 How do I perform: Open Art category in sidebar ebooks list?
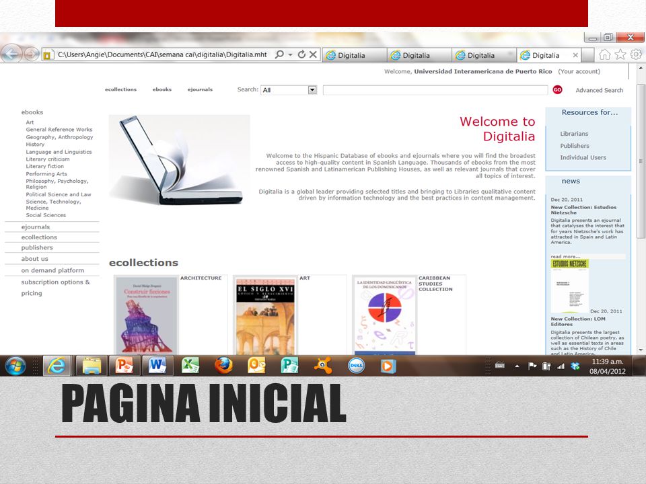[30, 122]
